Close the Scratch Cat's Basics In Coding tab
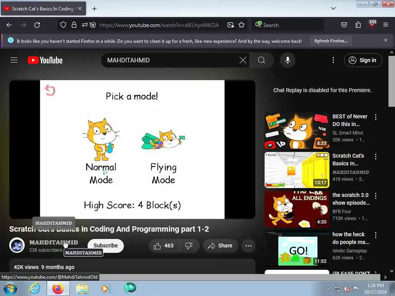Viewport: 395px width, 296px height. tap(80, 8)
